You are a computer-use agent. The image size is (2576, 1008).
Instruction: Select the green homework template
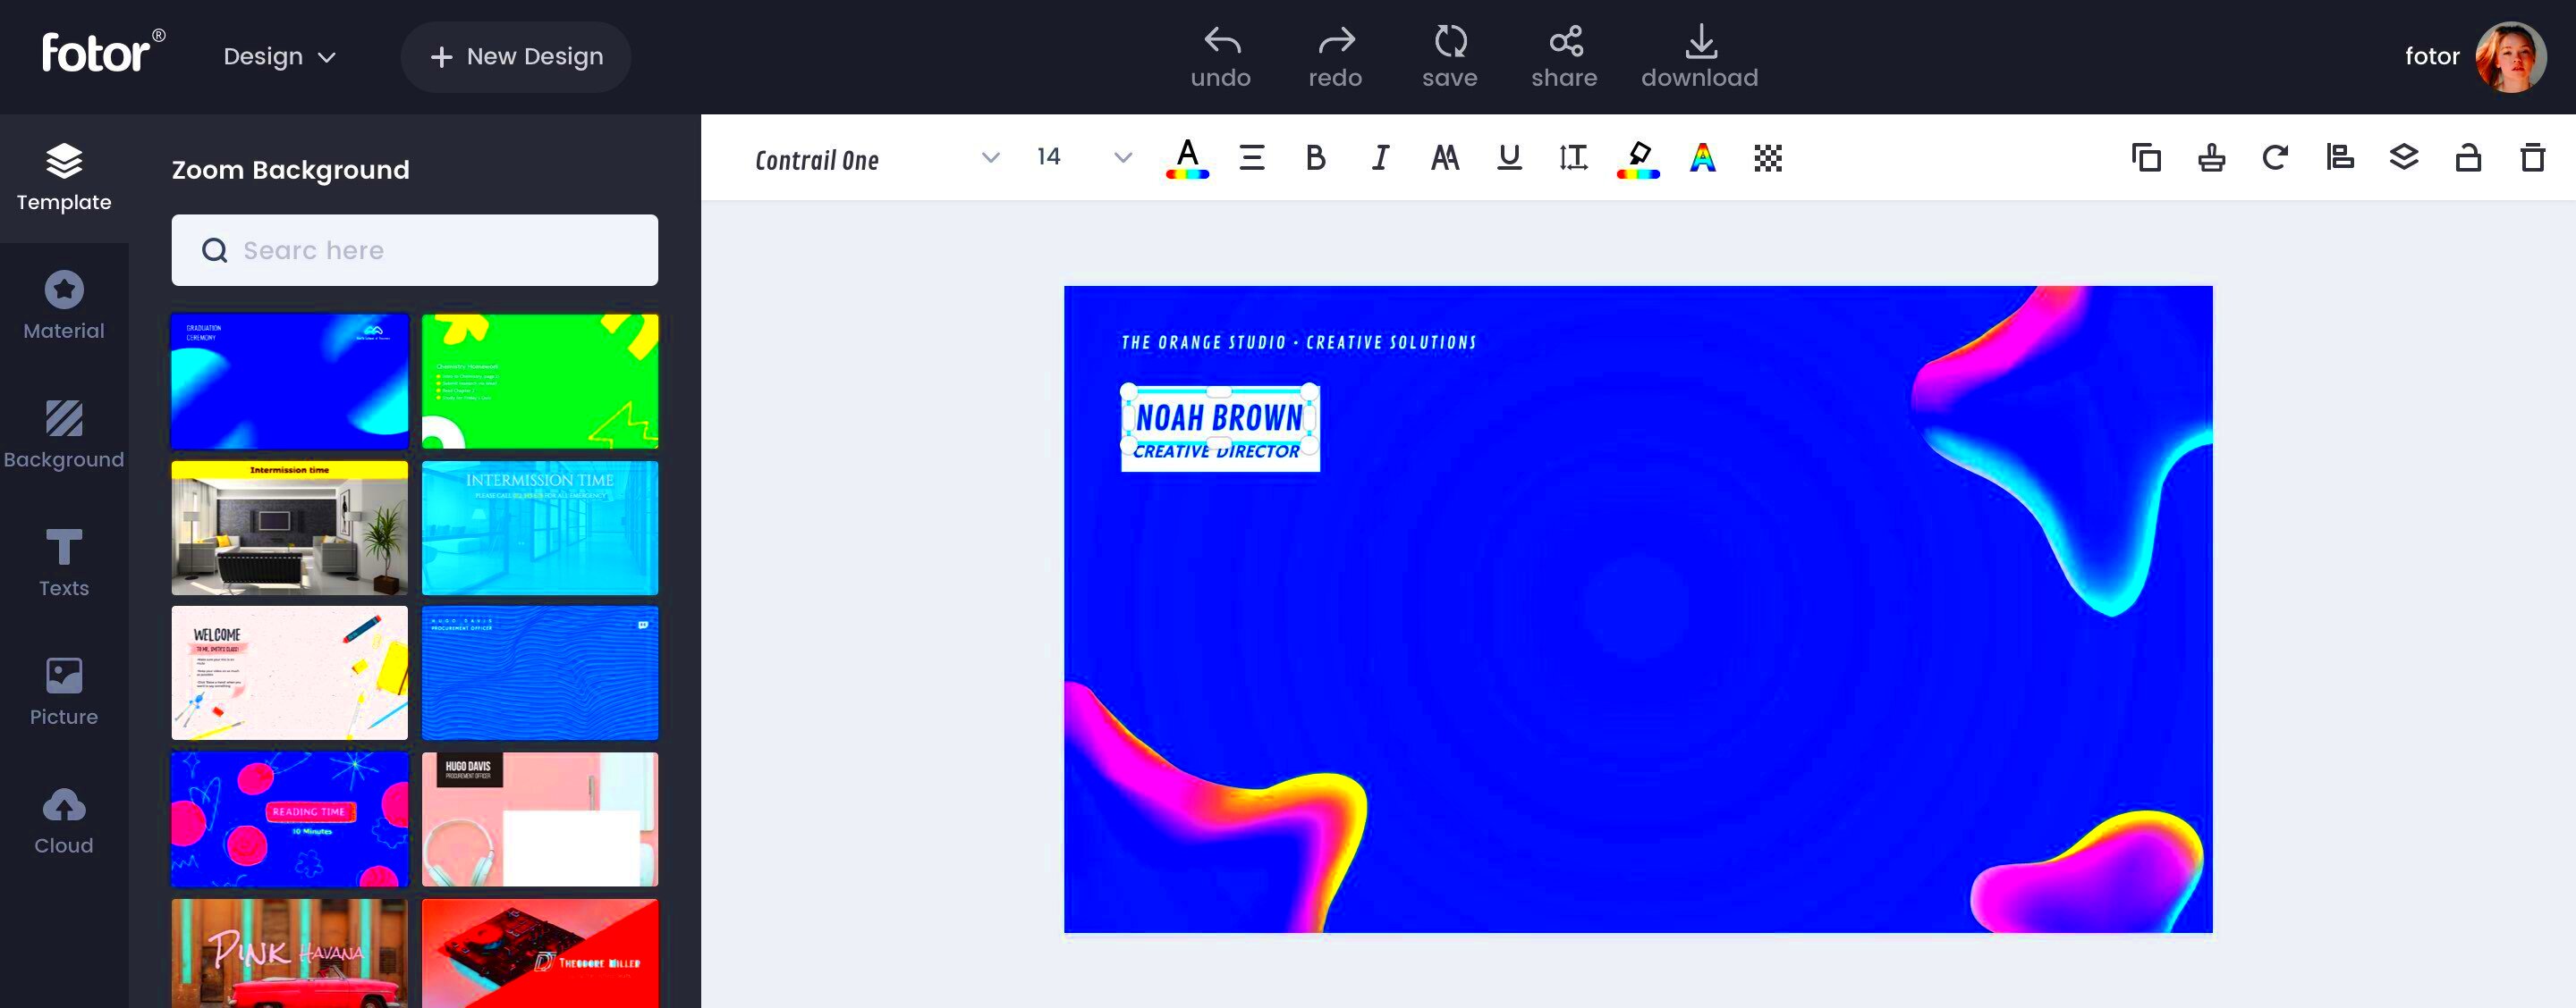540,381
